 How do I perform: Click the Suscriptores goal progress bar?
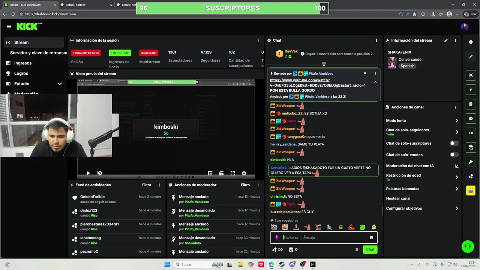click(x=232, y=8)
